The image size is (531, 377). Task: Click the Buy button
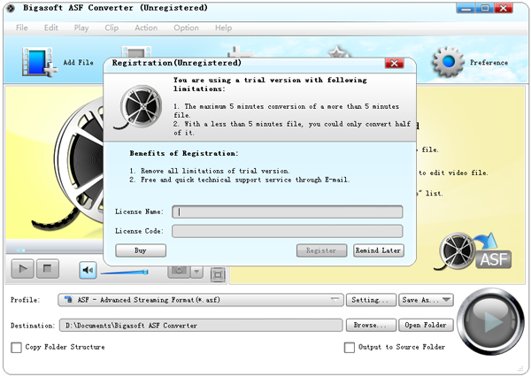[141, 250]
